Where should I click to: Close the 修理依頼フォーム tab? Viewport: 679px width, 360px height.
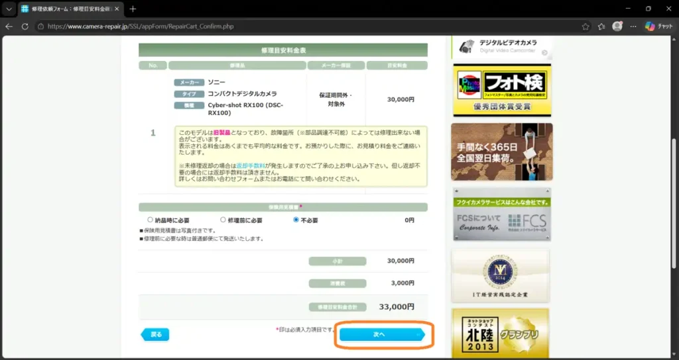pos(117,9)
